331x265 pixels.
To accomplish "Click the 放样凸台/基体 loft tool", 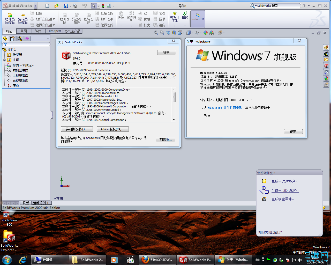I will pyautogui.click(x=43, y=19).
